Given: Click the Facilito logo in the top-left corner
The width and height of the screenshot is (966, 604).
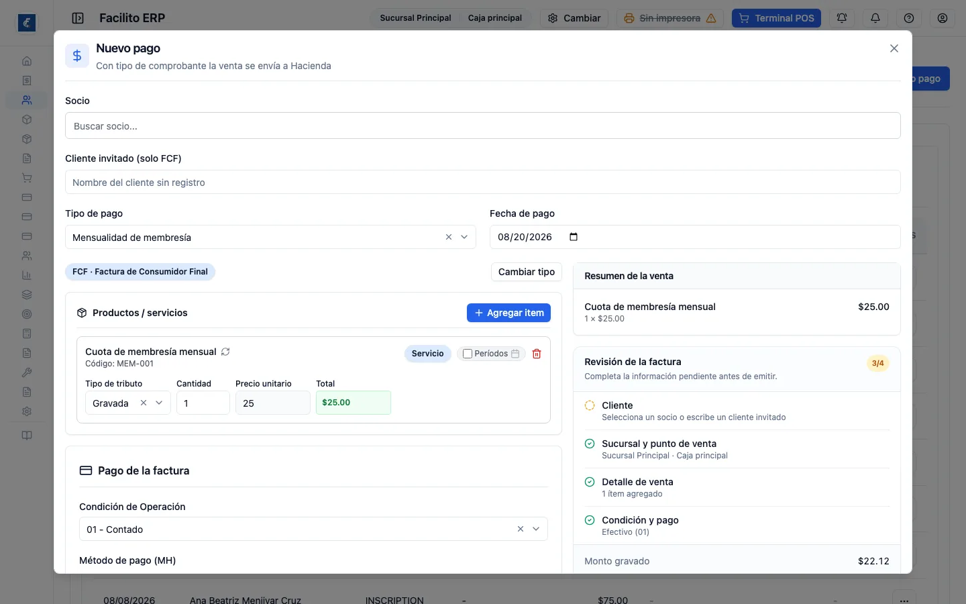Looking at the screenshot, I should point(27,23).
